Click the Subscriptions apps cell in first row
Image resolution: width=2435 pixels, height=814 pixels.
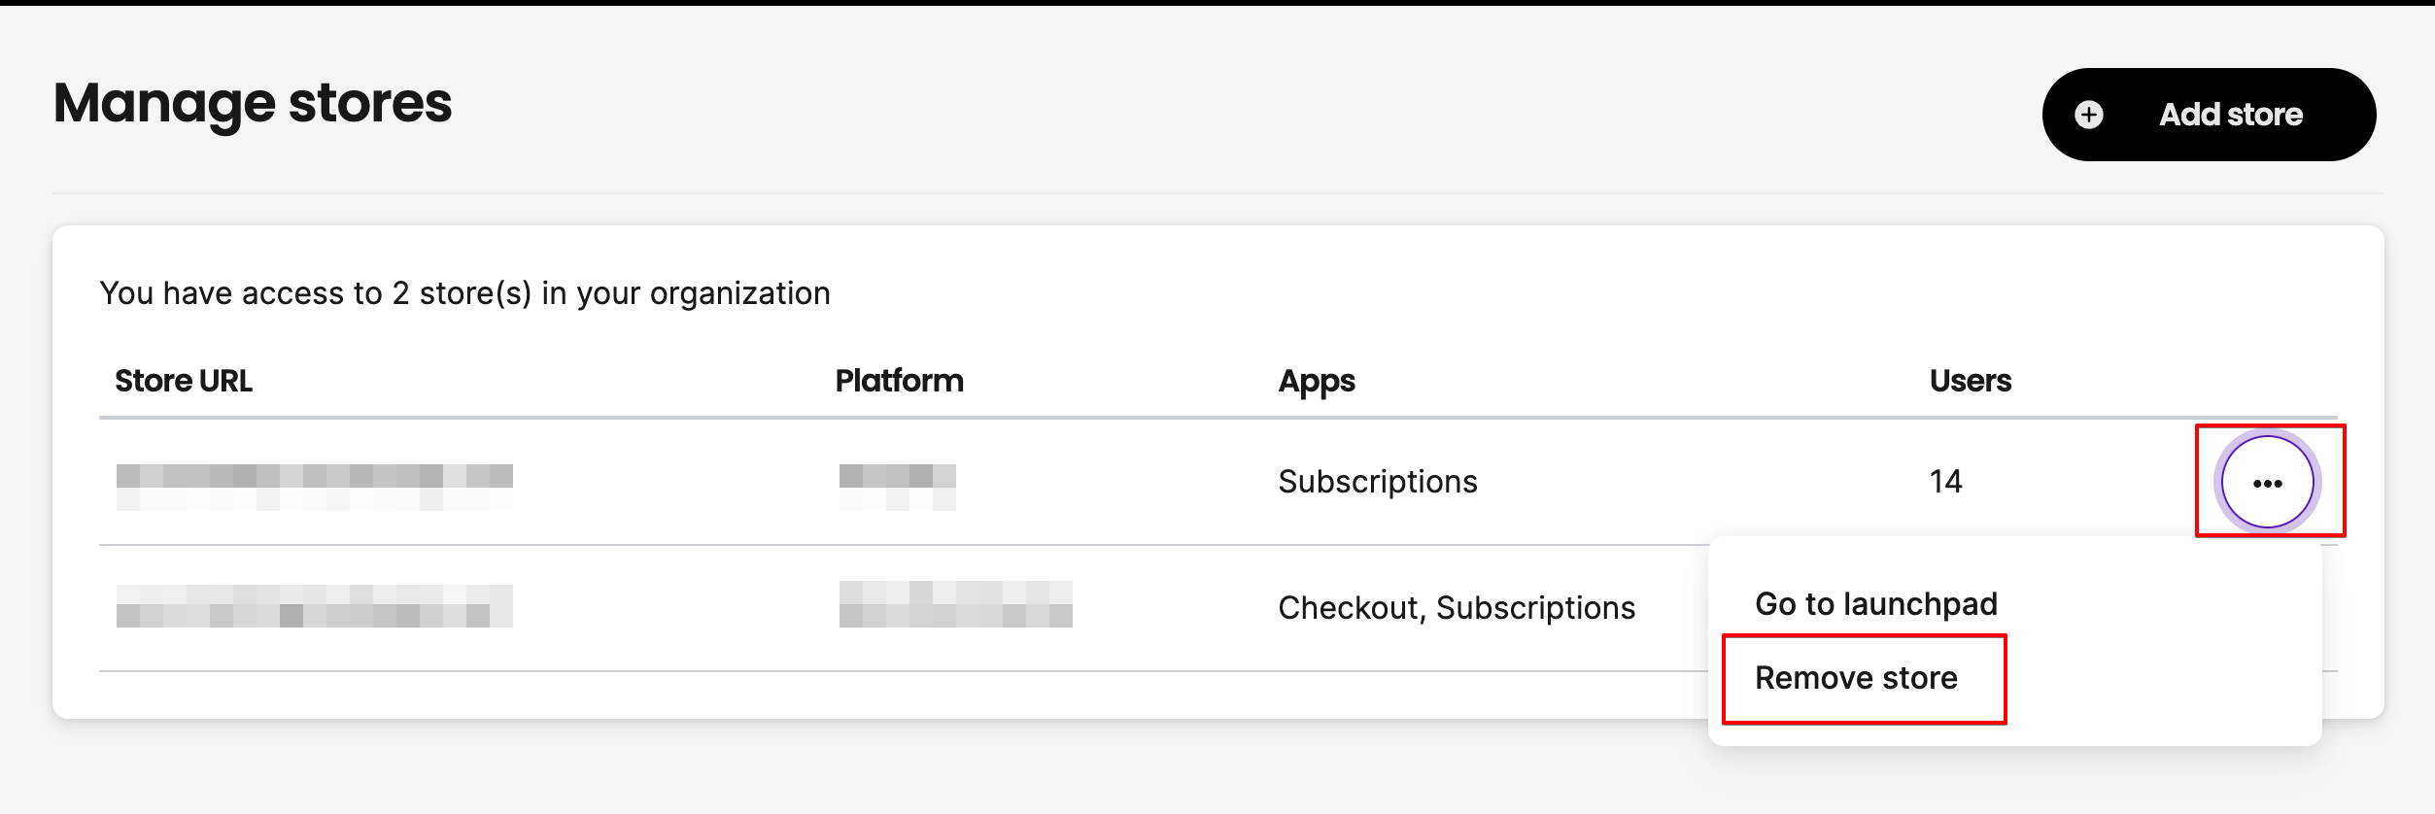tap(1378, 482)
